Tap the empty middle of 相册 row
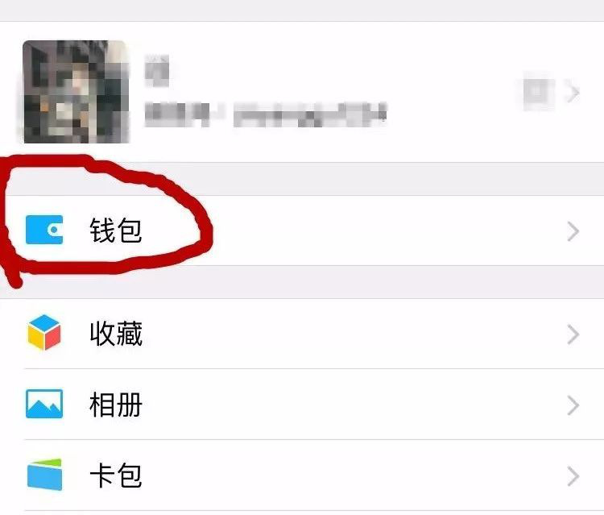Image resolution: width=604 pixels, height=515 pixels. [346, 405]
